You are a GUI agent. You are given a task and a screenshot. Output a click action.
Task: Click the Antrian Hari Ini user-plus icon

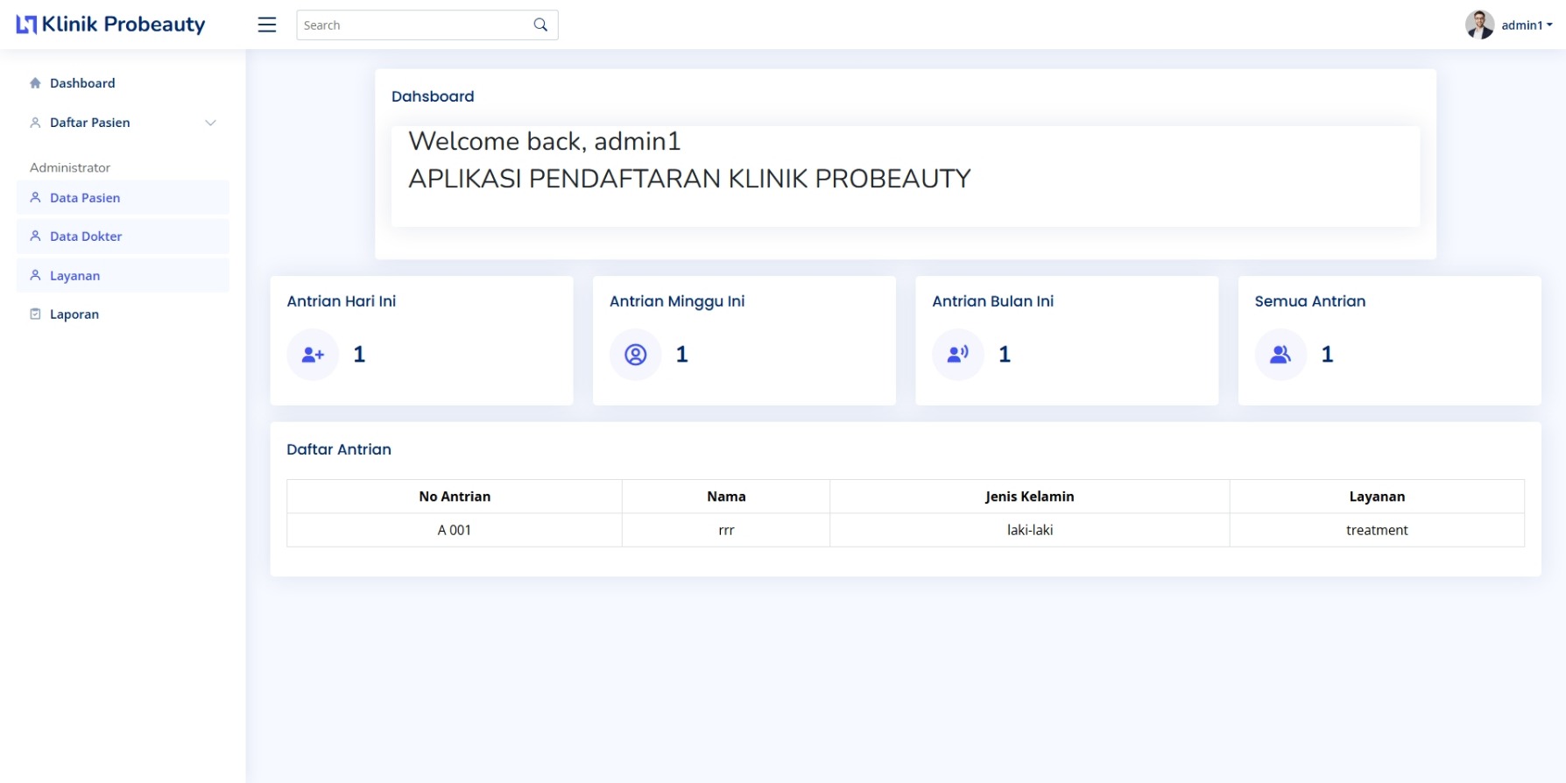(x=313, y=355)
